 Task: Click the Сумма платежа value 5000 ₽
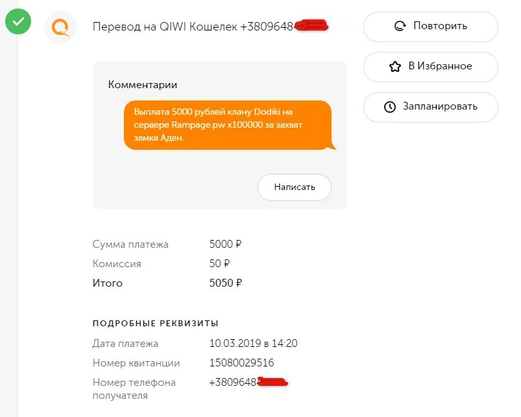[x=225, y=244]
